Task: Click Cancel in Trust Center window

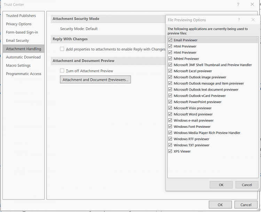Action: coord(246,205)
